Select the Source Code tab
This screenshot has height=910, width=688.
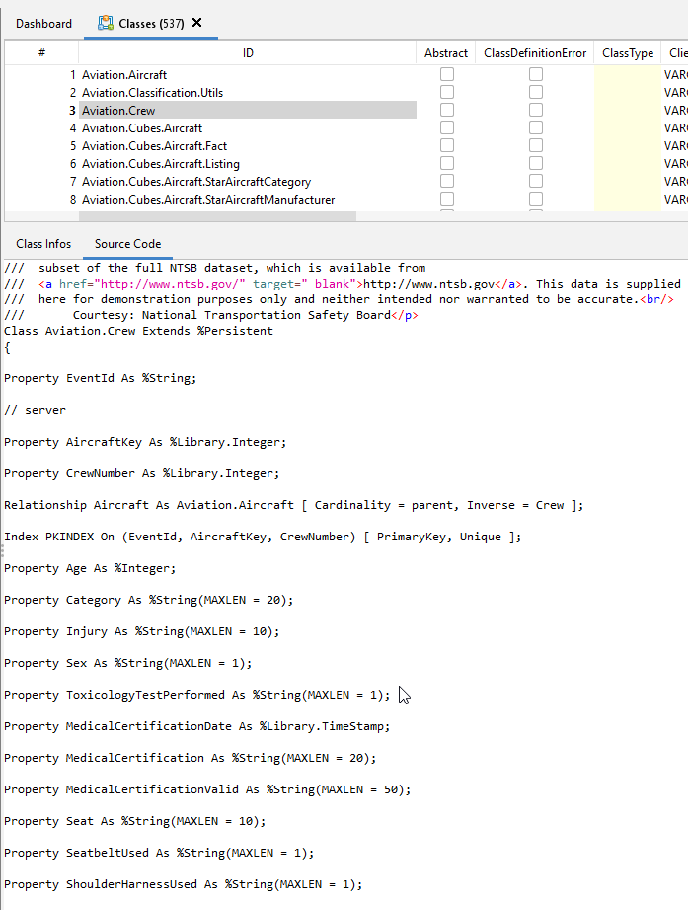click(x=127, y=244)
